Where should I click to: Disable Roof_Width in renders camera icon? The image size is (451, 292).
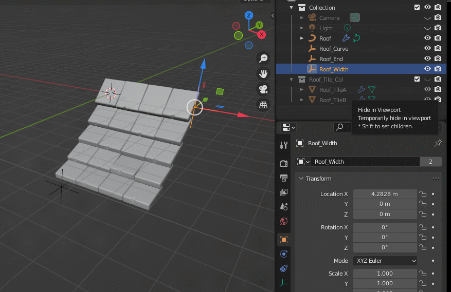pyautogui.click(x=438, y=69)
